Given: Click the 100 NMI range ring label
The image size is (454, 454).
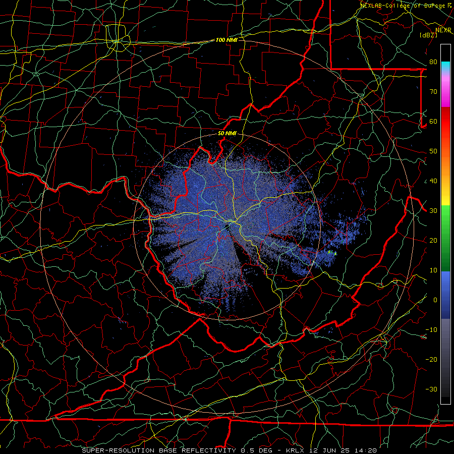Looking at the screenshot, I should pos(226,40).
